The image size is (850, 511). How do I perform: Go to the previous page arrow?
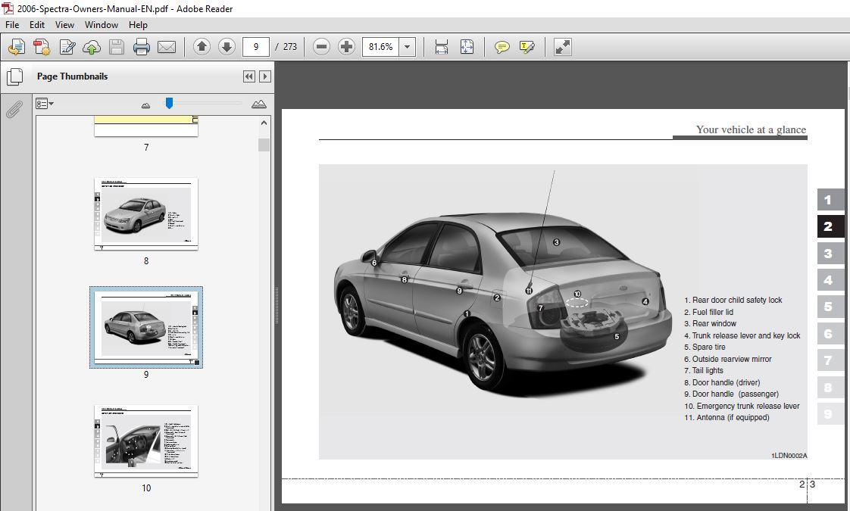[x=202, y=47]
